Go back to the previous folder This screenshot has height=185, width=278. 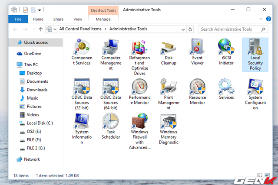[x=15, y=29]
